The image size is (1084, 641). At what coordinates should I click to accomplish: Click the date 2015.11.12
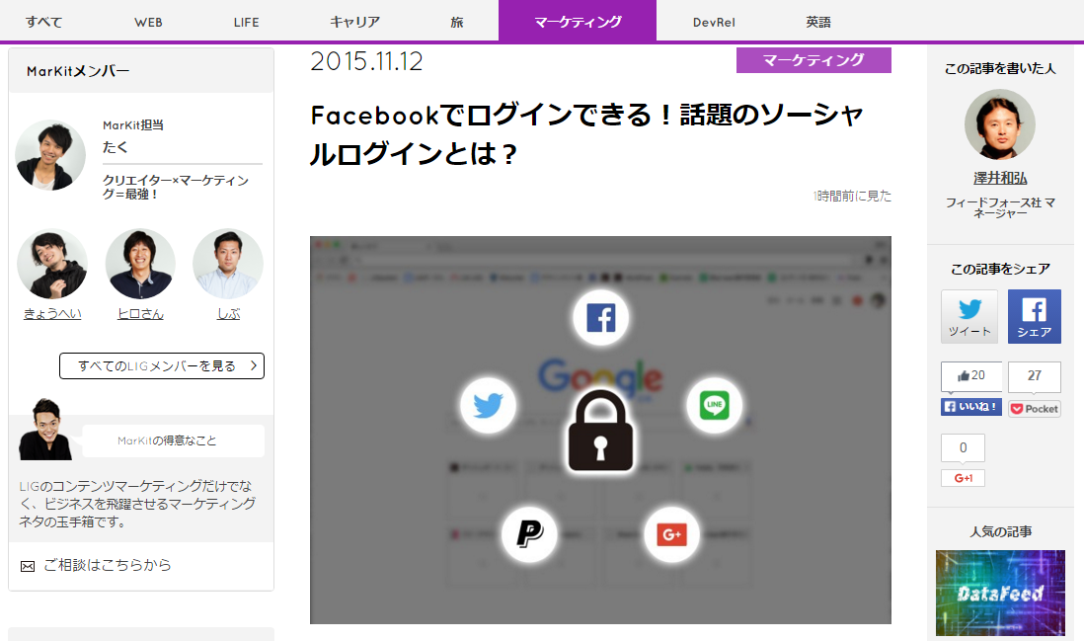[366, 61]
